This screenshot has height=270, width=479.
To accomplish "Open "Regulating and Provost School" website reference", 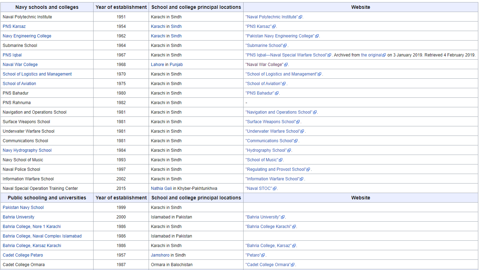I will pos(276,169).
